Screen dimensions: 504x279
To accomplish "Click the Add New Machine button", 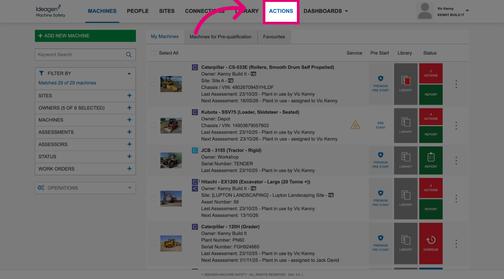I will pyautogui.click(x=85, y=36).
